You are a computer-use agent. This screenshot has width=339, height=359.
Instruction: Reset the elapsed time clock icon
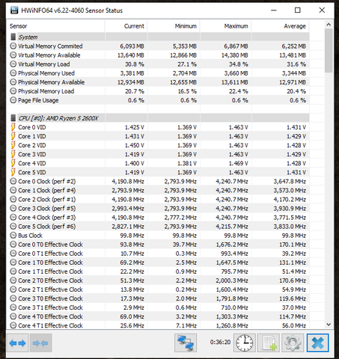[x=245, y=343]
